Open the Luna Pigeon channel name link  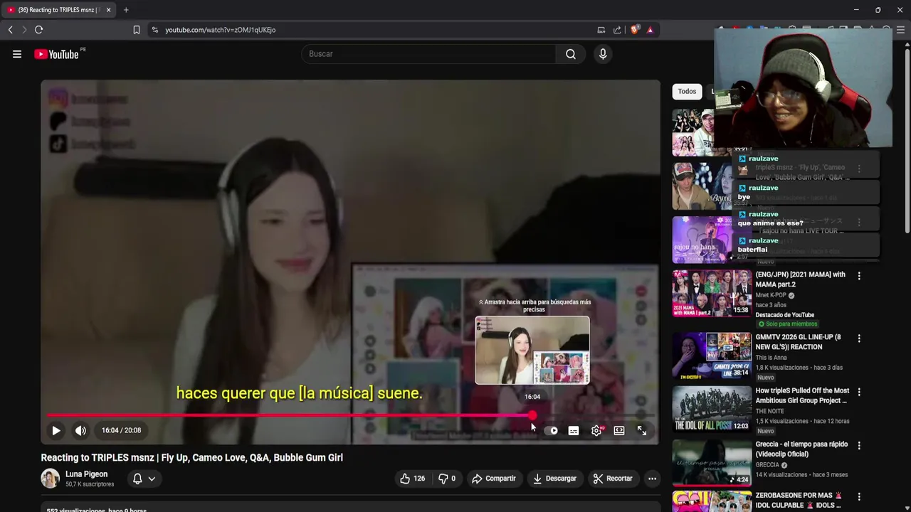tap(86, 474)
